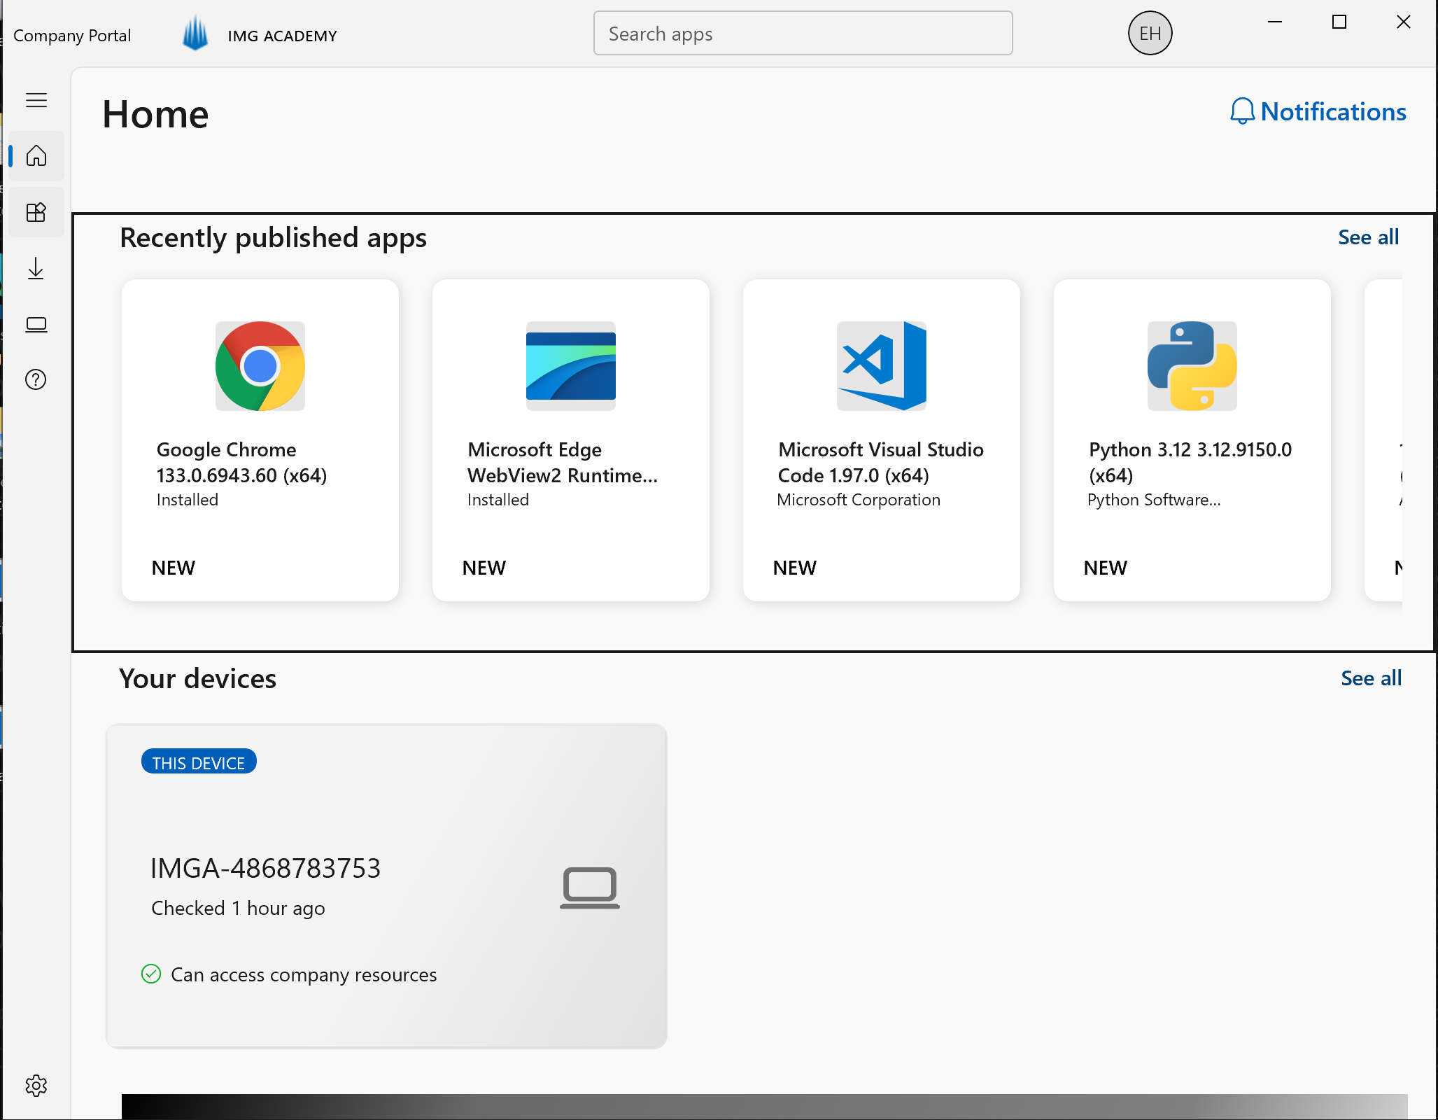Click NEW label on Edge WebView2 card
Image resolution: width=1438 pixels, height=1120 pixels.
(x=484, y=568)
